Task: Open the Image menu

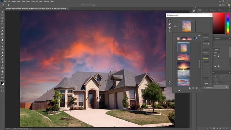Action: point(14,1)
